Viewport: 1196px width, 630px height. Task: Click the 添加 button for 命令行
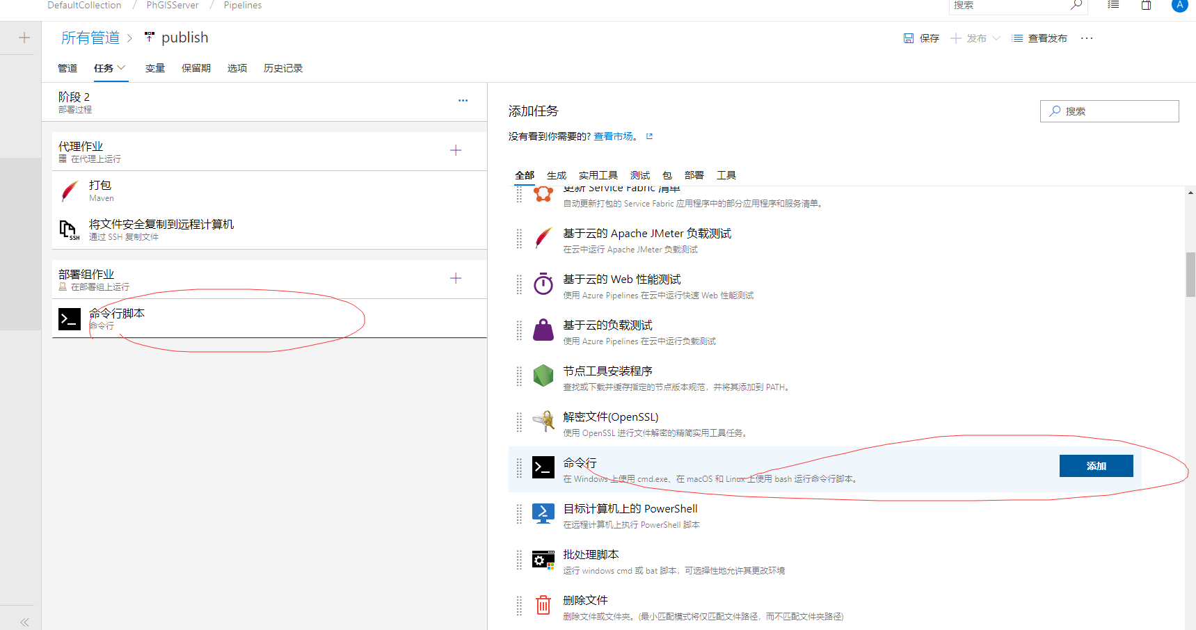click(1096, 466)
